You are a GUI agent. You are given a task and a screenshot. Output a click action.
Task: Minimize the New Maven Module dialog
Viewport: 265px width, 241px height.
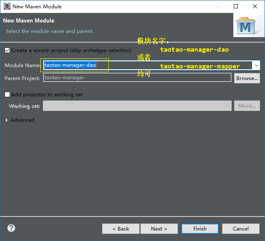click(x=217, y=6)
